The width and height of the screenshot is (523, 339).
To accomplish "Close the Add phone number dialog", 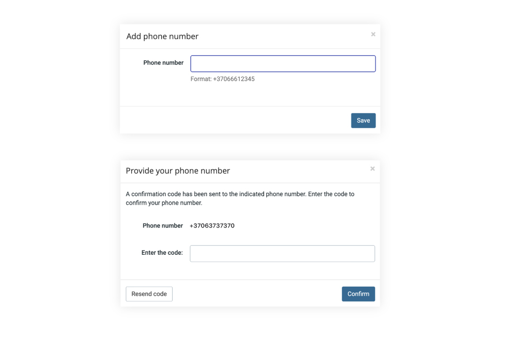I will pyautogui.click(x=373, y=35).
